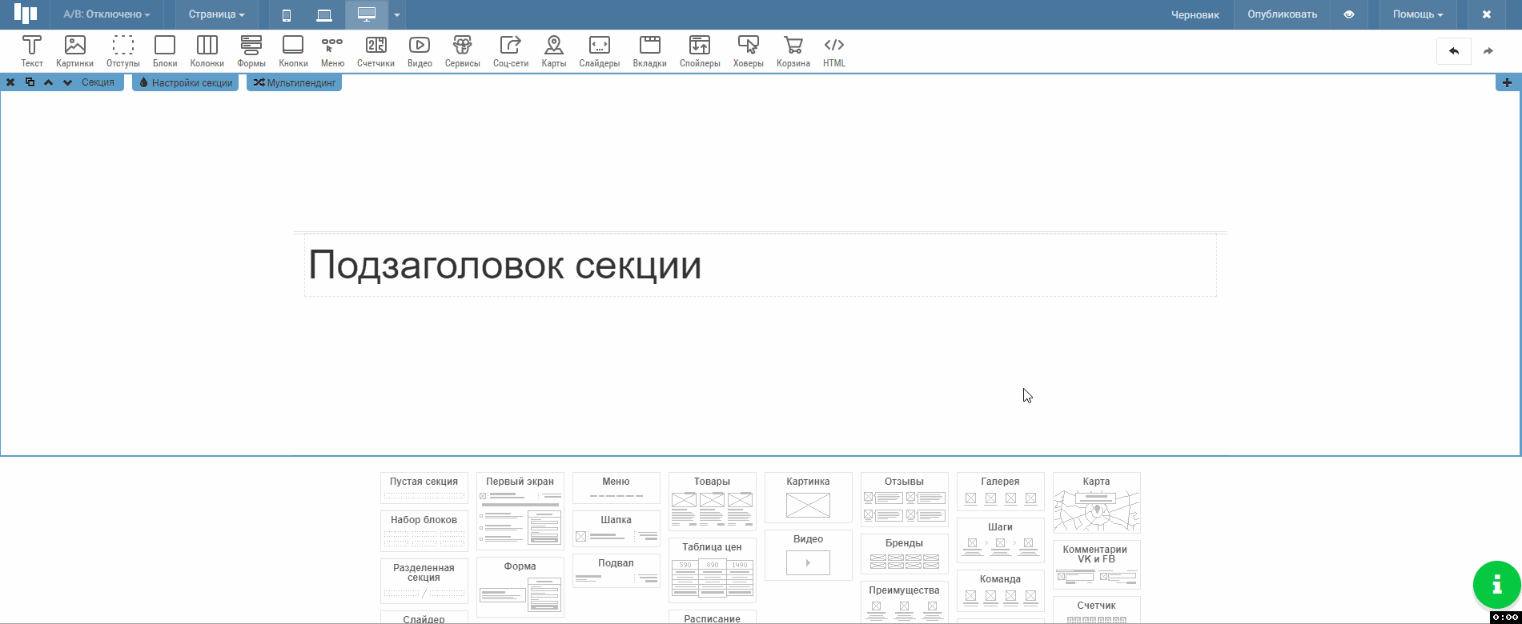Viewport: 1522px width, 624px height.
Task: Add the Подвал section template
Action: 616,570
